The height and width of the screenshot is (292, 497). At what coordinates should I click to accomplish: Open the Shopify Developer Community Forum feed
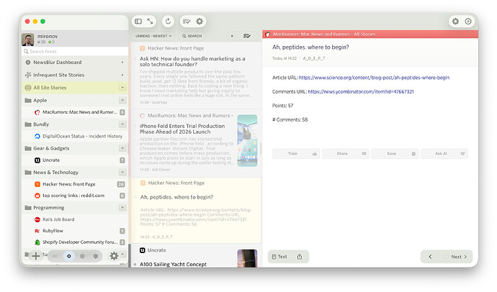pyautogui.click(x=75, y=242)
